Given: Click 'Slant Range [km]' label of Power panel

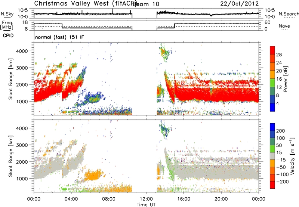Looking at the screenshot, I should [x=10, y=79].
